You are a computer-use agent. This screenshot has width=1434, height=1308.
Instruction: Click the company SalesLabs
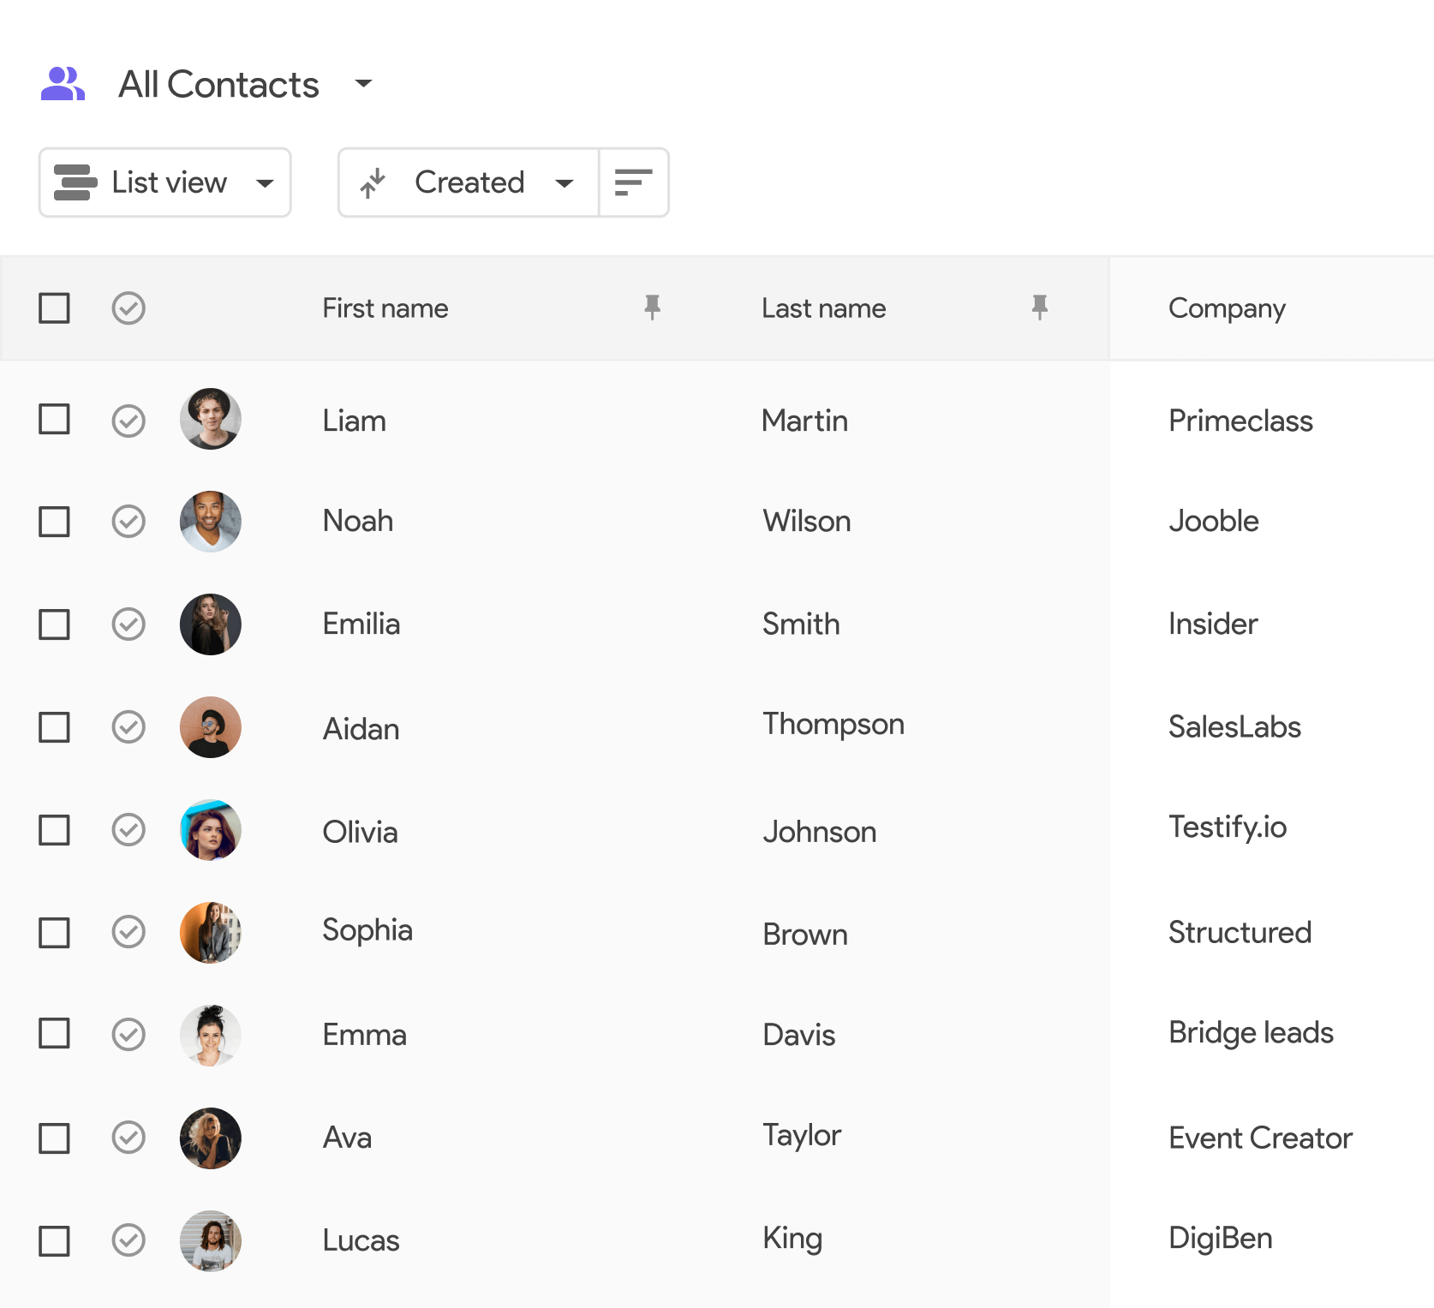(x=1234, y=726)
